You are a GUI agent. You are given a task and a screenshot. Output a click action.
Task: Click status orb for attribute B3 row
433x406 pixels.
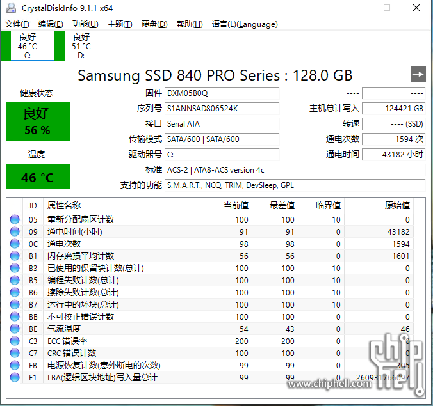(15, 268)
